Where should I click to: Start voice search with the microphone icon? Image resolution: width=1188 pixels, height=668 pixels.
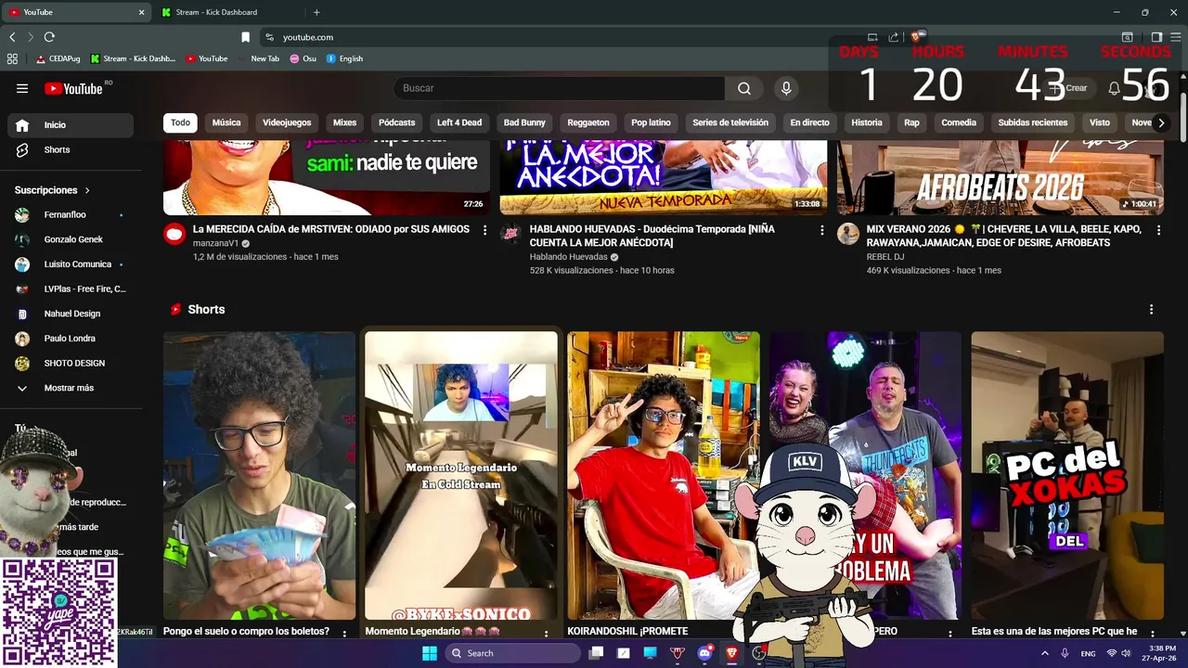pos(786,88)
